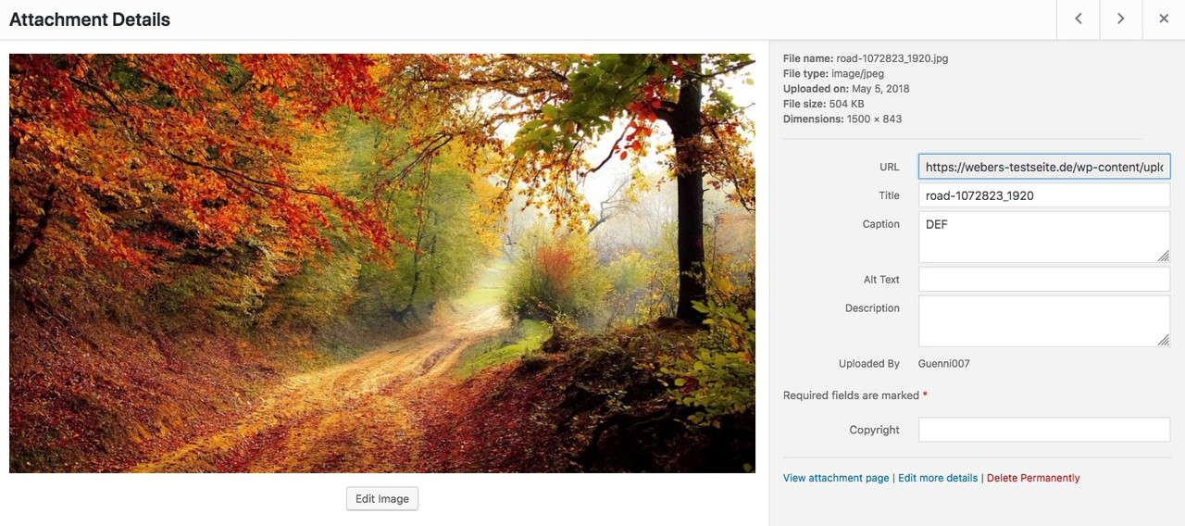The width and height of the screenshot is (1185, 526).
Task: Click the autumn forest road image preview
Action: (382, 263)
